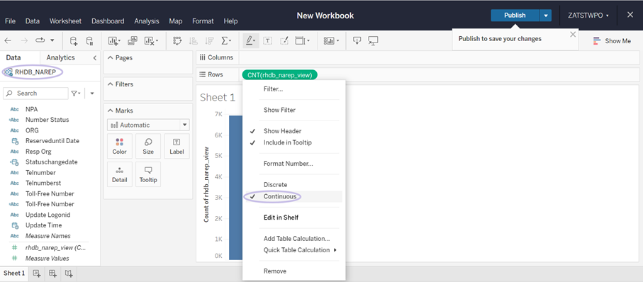Click the Detail marks button
This screenshot has height=282, width=643.
[x=120, y=174]
